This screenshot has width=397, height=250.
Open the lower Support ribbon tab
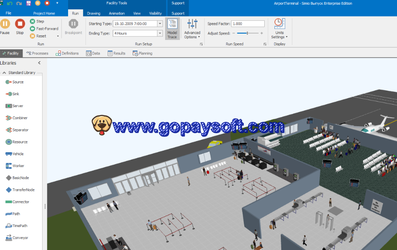(178, 13)
